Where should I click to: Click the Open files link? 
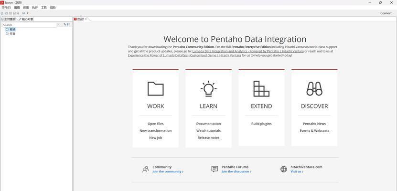[x=155, y=124]
